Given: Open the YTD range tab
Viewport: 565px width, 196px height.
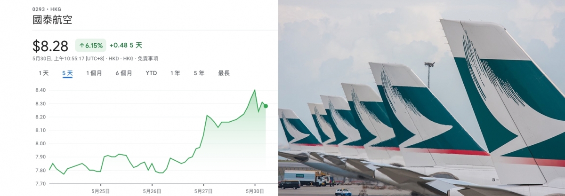Looking at the screenshot, I should click(151, 73).
